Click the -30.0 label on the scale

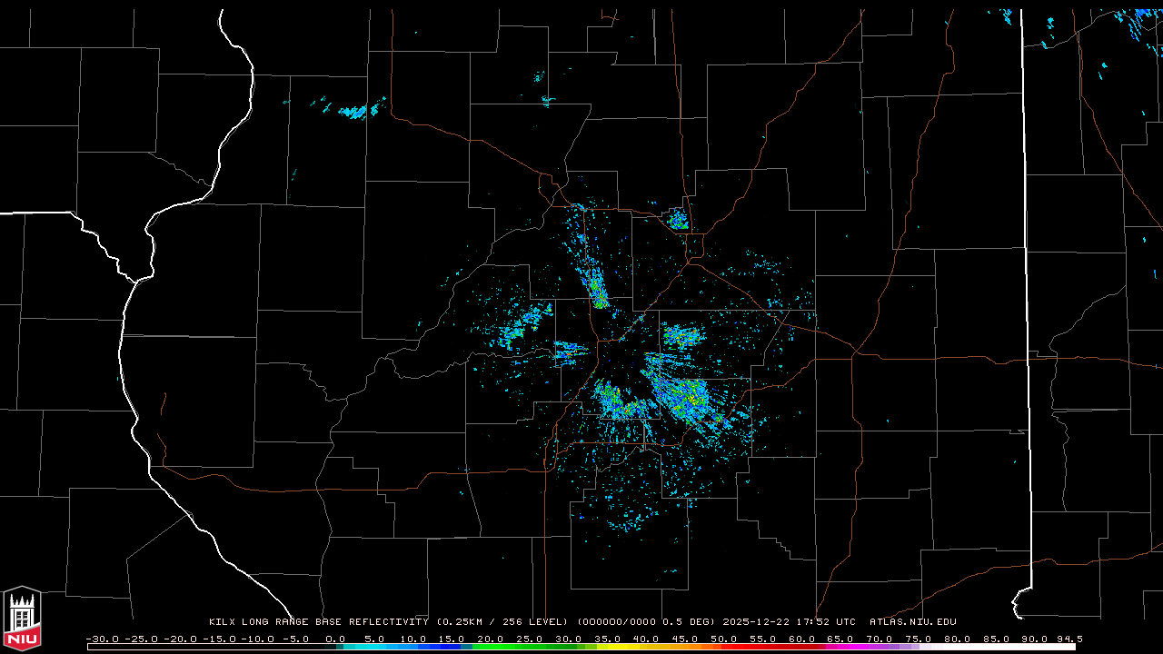pos(102,639)
